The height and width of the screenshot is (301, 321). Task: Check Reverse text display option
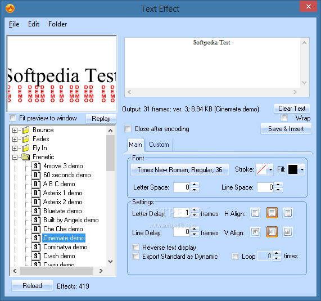135,248
